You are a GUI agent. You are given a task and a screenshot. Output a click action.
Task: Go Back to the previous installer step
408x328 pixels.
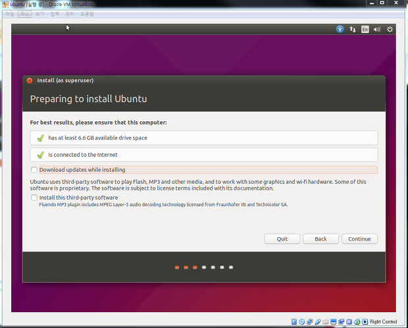321,239
